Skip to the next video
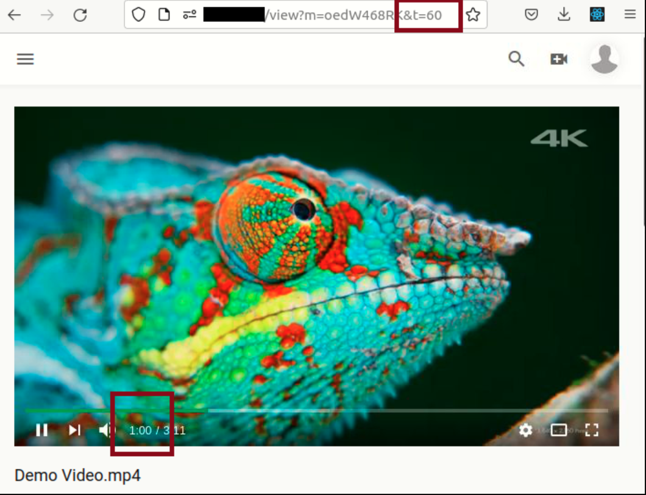Viewport: 646px width, 495px height. click(x=74, y=430)
